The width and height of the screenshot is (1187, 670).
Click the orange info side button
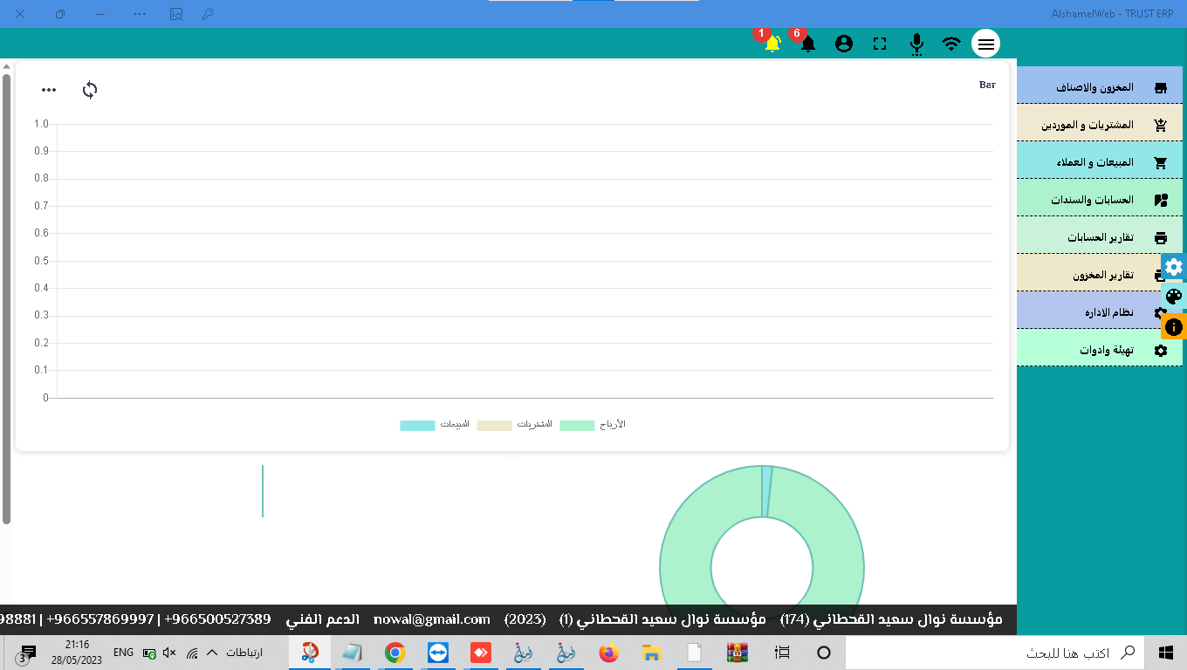click(x=1174, y=327)
